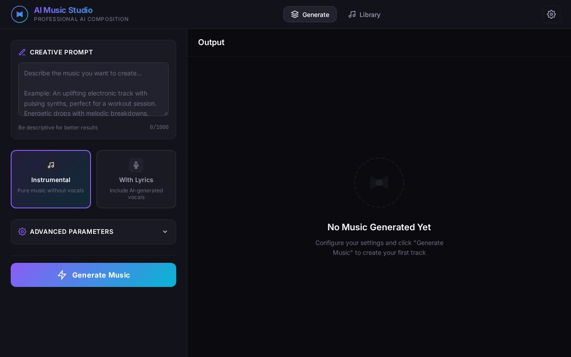The width and height of the screenshot is (571, 357).
Task: Select the Instrumental mode option
Action: pos(51,179)
